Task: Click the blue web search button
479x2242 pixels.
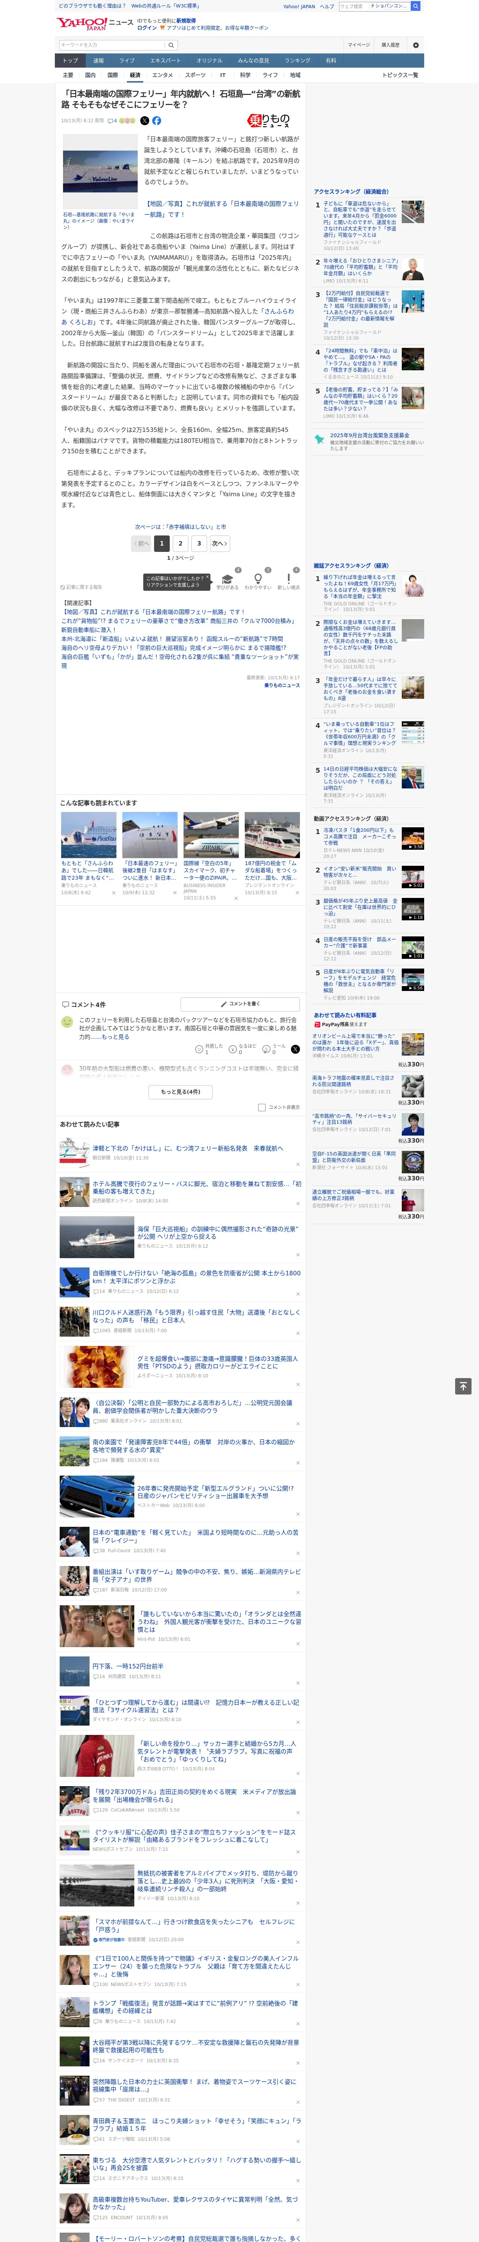Action: [x=416, y=6]
